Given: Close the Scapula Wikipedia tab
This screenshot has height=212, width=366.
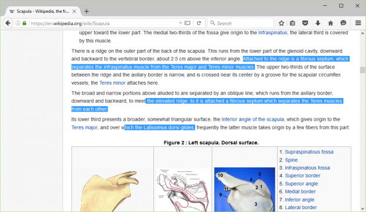Looking at the screenshot, I should [x=74, y=11].
